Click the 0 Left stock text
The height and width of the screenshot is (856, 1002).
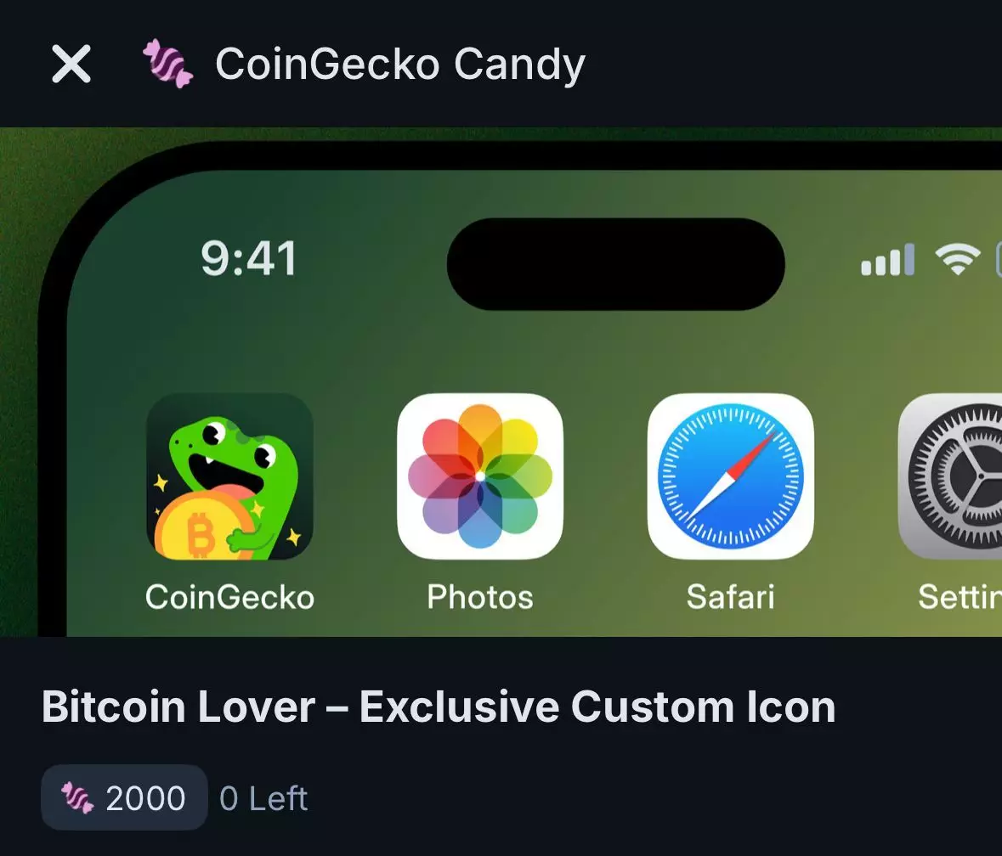tap(263, 798)
